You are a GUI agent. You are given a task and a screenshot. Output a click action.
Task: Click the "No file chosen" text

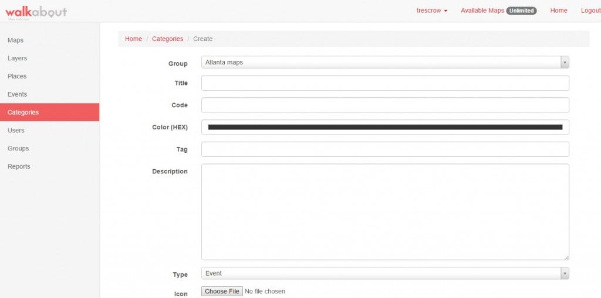point(265,291)
